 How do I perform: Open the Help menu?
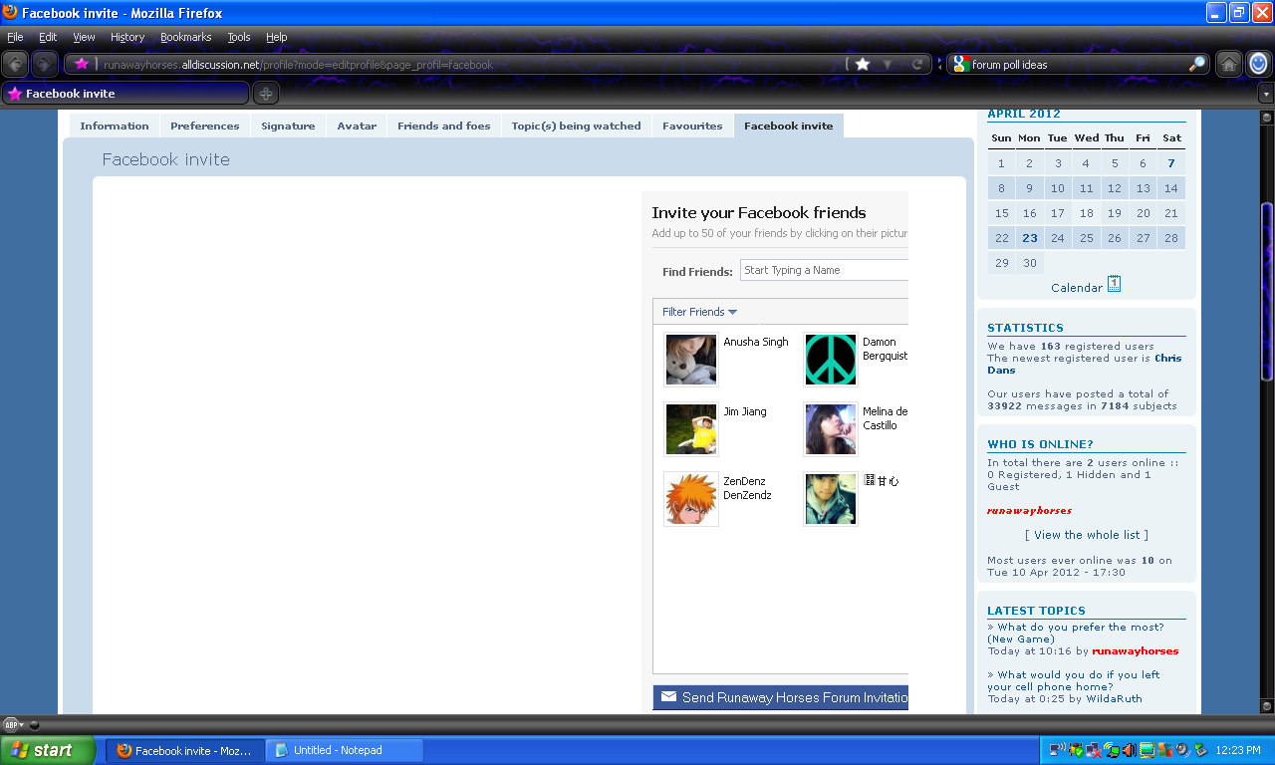coord(276,37)
